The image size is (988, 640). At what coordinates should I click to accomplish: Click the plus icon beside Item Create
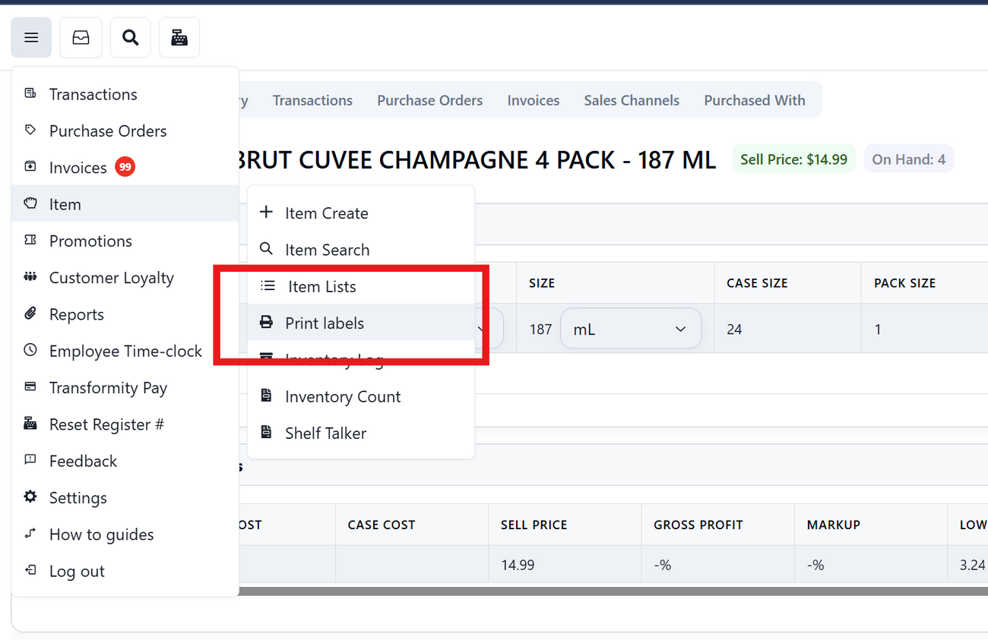266,213
